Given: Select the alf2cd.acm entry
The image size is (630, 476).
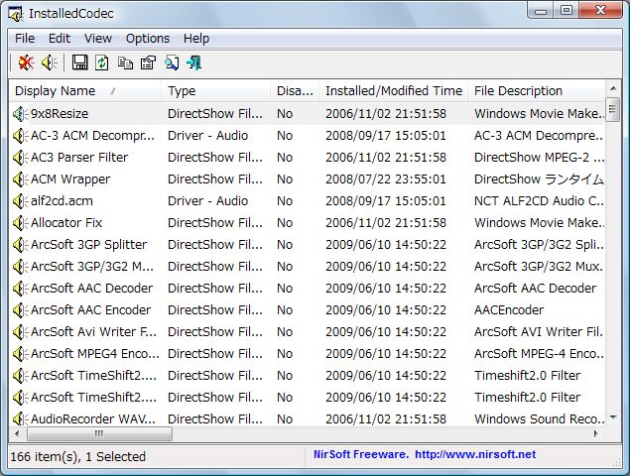Looking at the screenshot, I should pos(62,201).
